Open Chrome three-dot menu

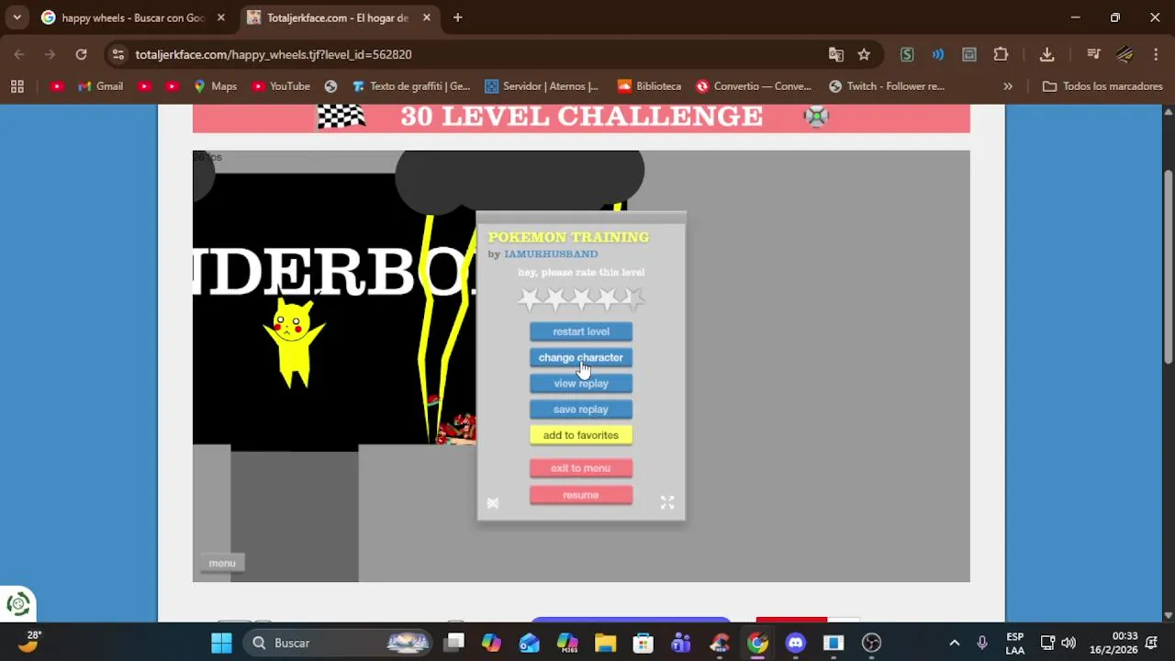[x=1156, y=54]
